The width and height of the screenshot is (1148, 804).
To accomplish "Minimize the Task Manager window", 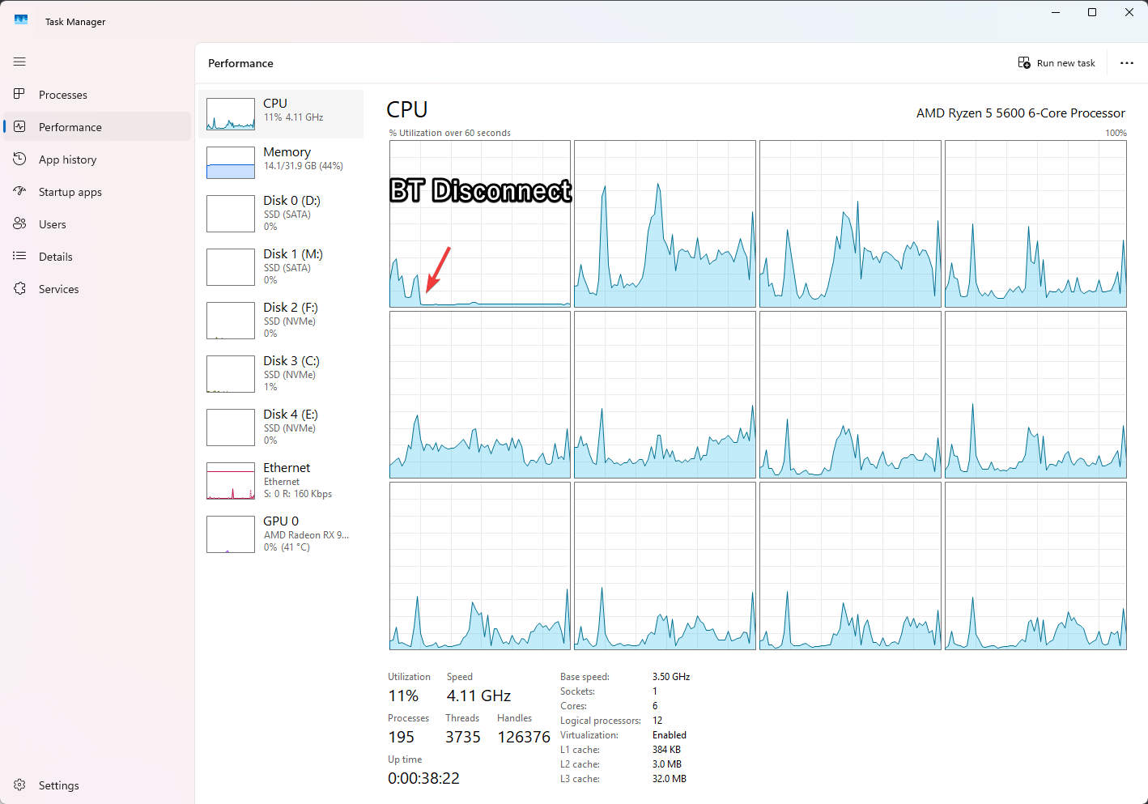I will pos(1056,12).
